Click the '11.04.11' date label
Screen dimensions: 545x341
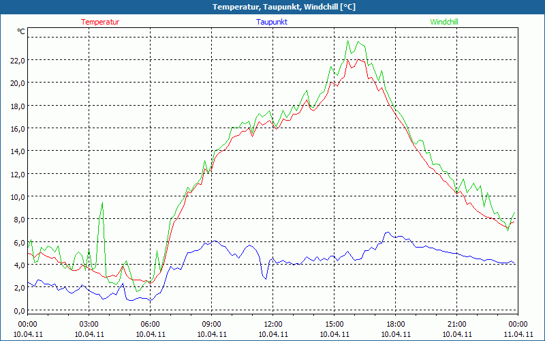tap(518, 334)
